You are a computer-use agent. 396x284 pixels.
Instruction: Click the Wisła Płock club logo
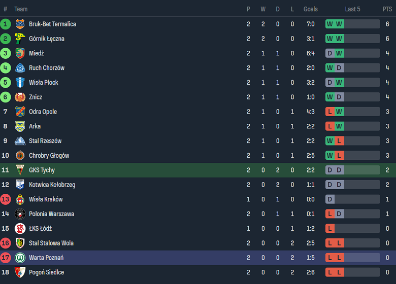[x=20, y=83]
